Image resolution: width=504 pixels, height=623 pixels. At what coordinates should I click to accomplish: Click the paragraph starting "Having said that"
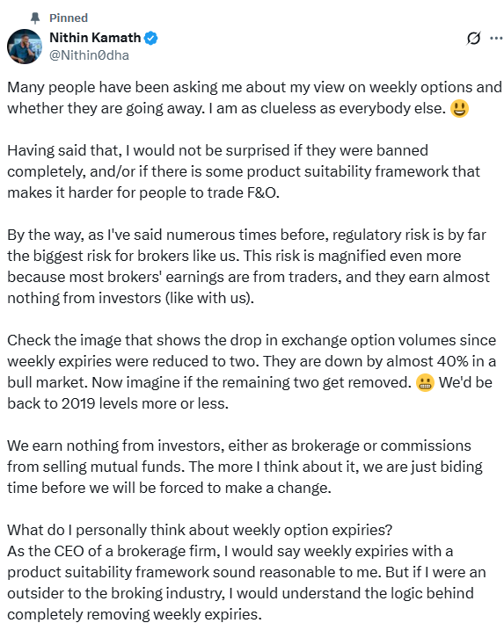click(x=244, y=171)
